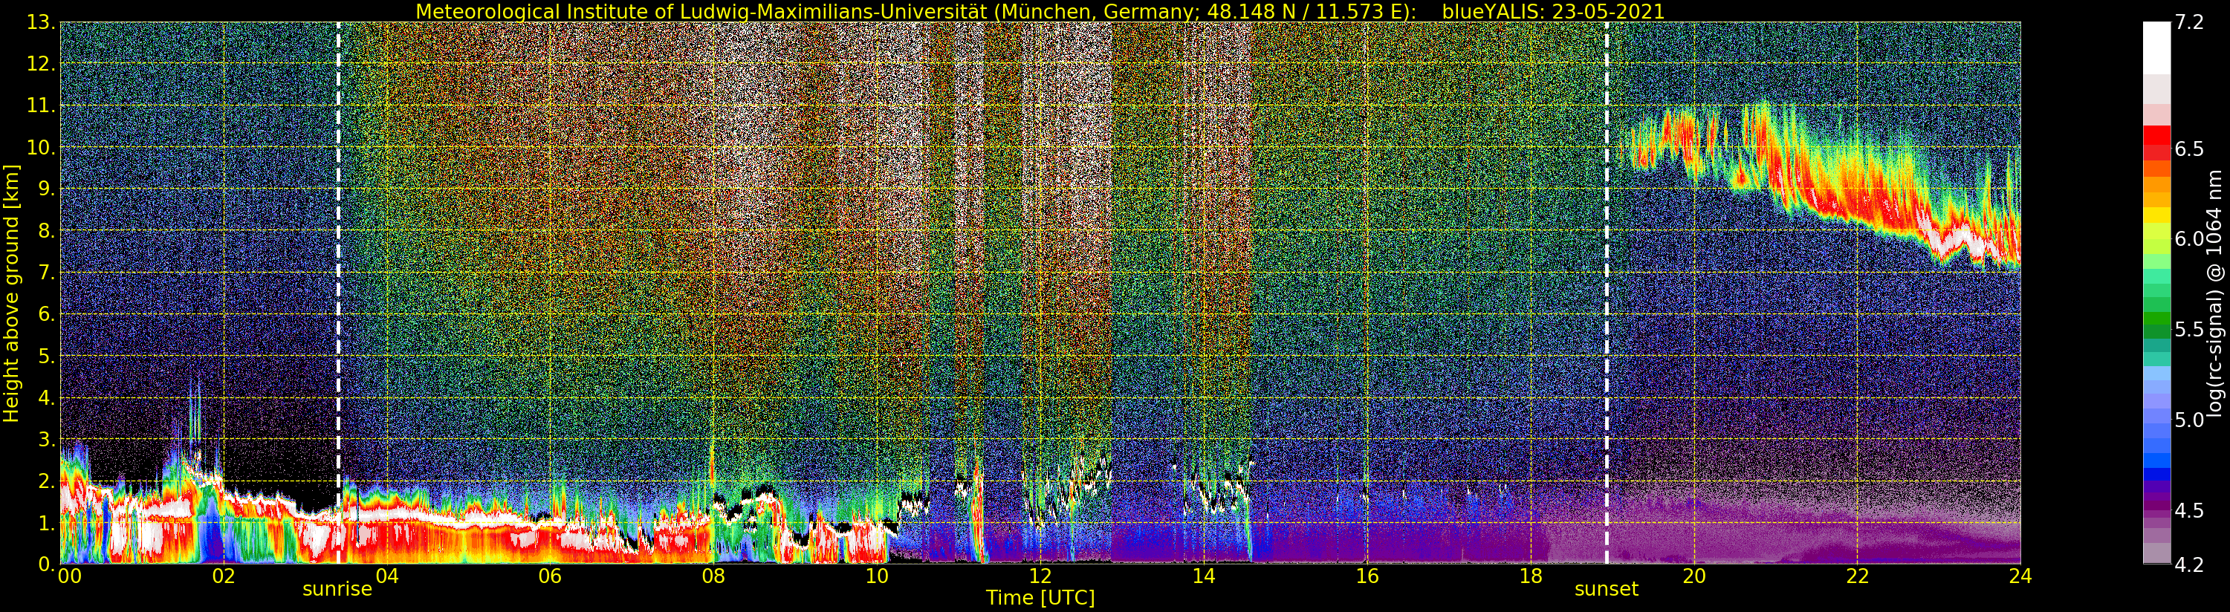Click the '1.' height axis tick label
The width and height of the screenshot is (2230, 612).
(47, 523)
